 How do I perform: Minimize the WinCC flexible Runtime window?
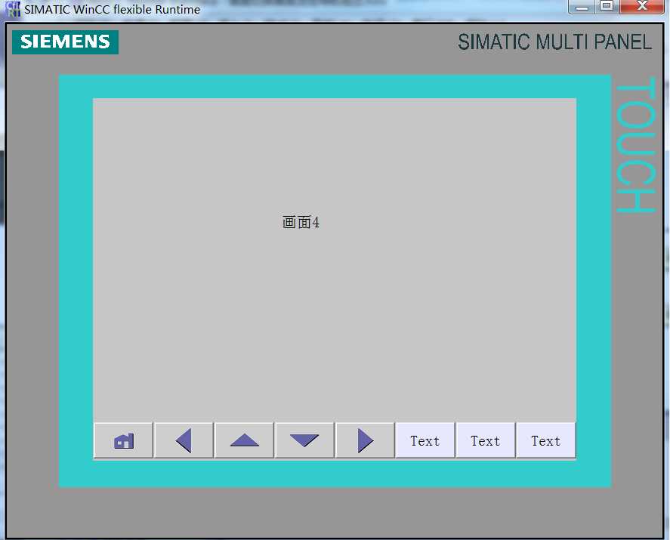[582, 7]
